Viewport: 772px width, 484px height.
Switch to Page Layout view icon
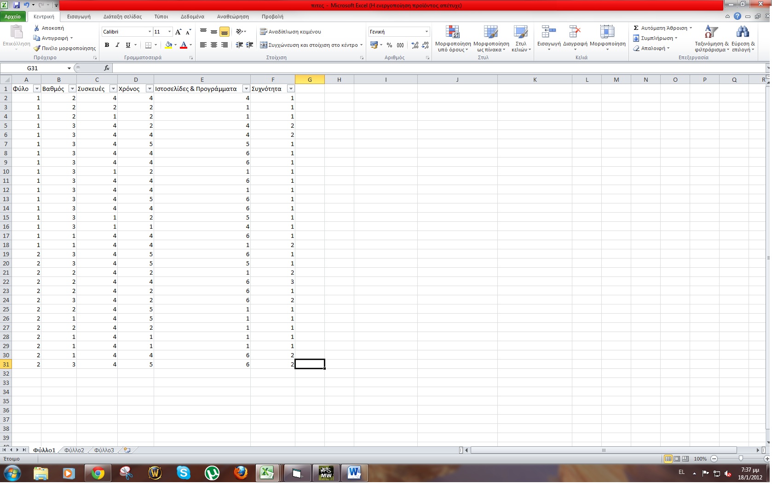(677, 459)
